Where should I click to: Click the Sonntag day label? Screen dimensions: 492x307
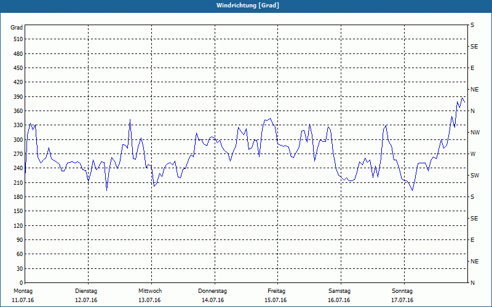click(402, 291)
